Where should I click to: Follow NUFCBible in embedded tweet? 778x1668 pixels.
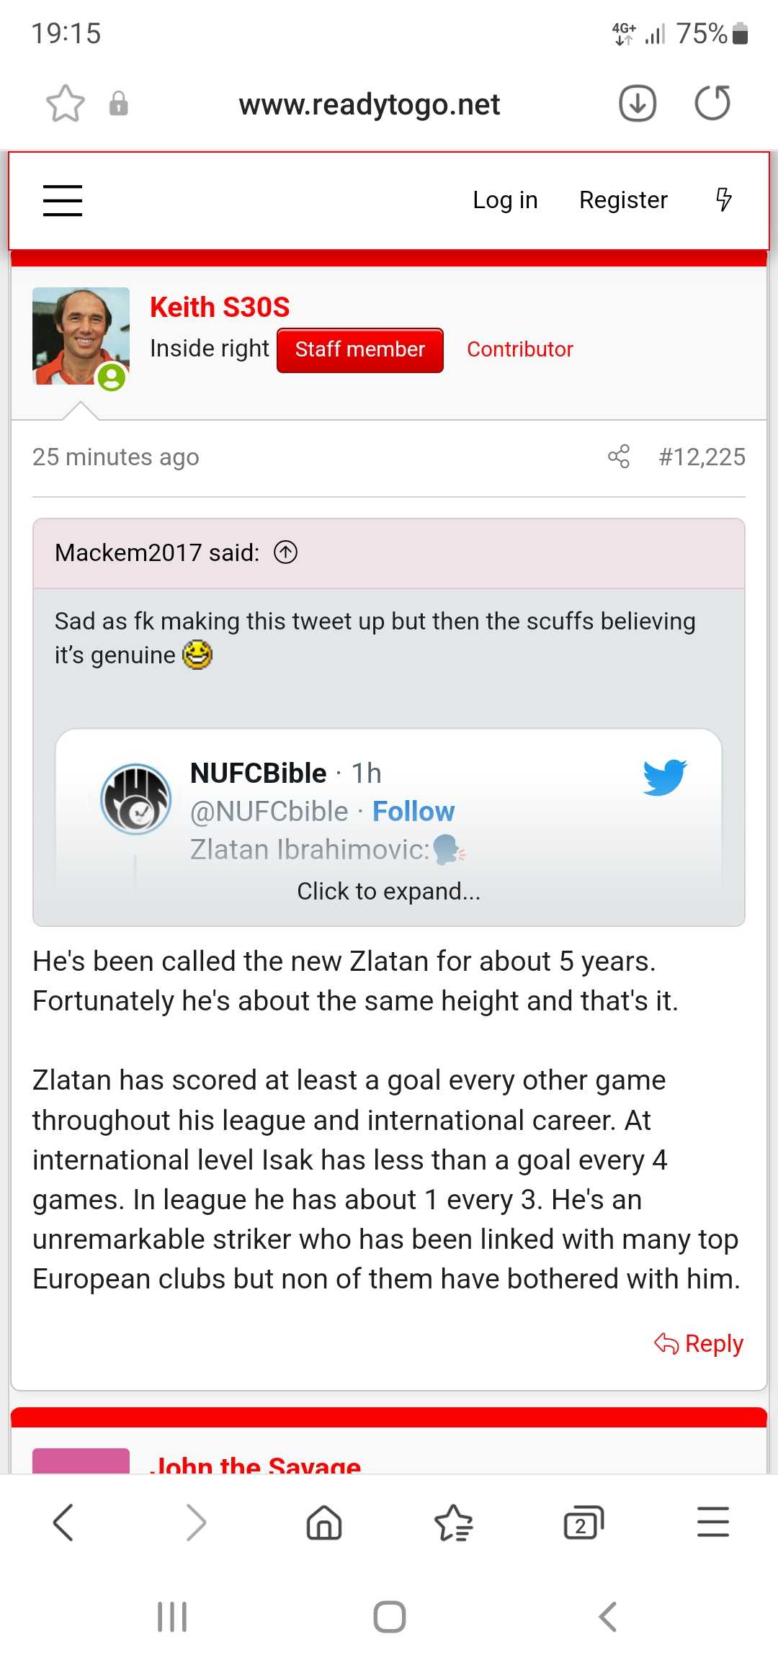(413, 812)
